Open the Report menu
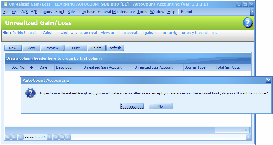This screenshot has width=273, height=145. [187, 12]
